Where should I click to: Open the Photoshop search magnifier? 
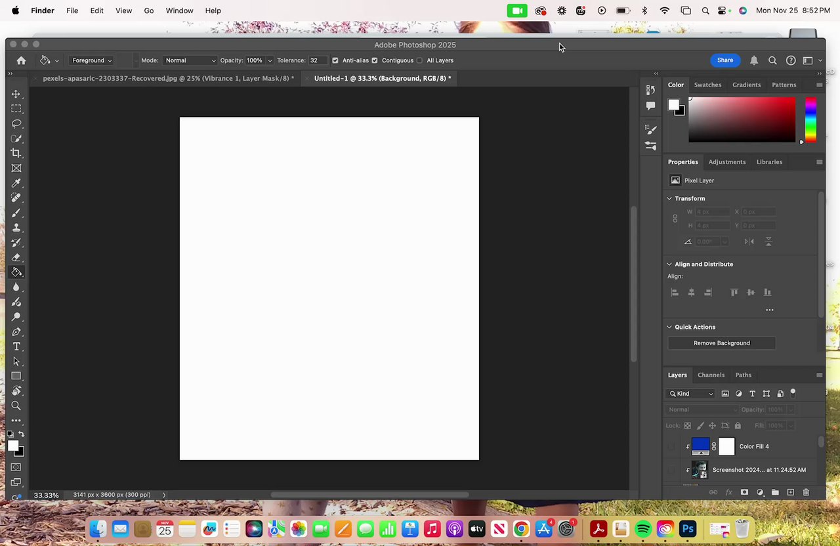[x=772, y=60]
